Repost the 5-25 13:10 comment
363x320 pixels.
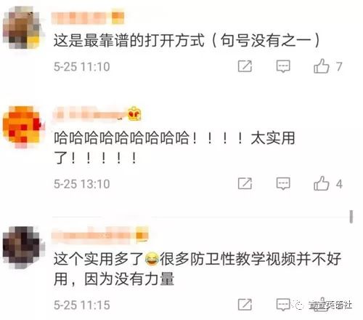[245, 183]
